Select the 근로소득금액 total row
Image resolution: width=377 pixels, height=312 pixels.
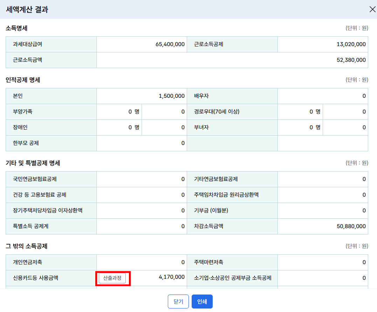[231, 60]
